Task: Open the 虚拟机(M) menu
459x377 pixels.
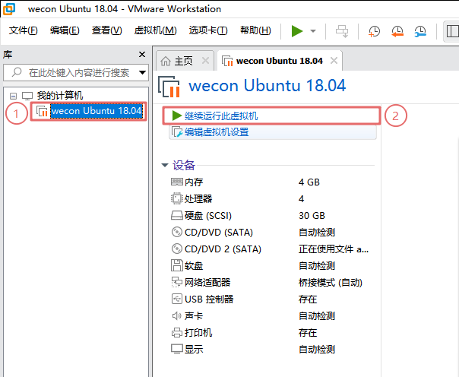Action: click(155, 30)
